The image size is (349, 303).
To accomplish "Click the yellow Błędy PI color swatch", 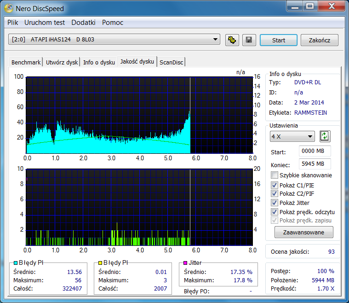I will click(100, 263).
